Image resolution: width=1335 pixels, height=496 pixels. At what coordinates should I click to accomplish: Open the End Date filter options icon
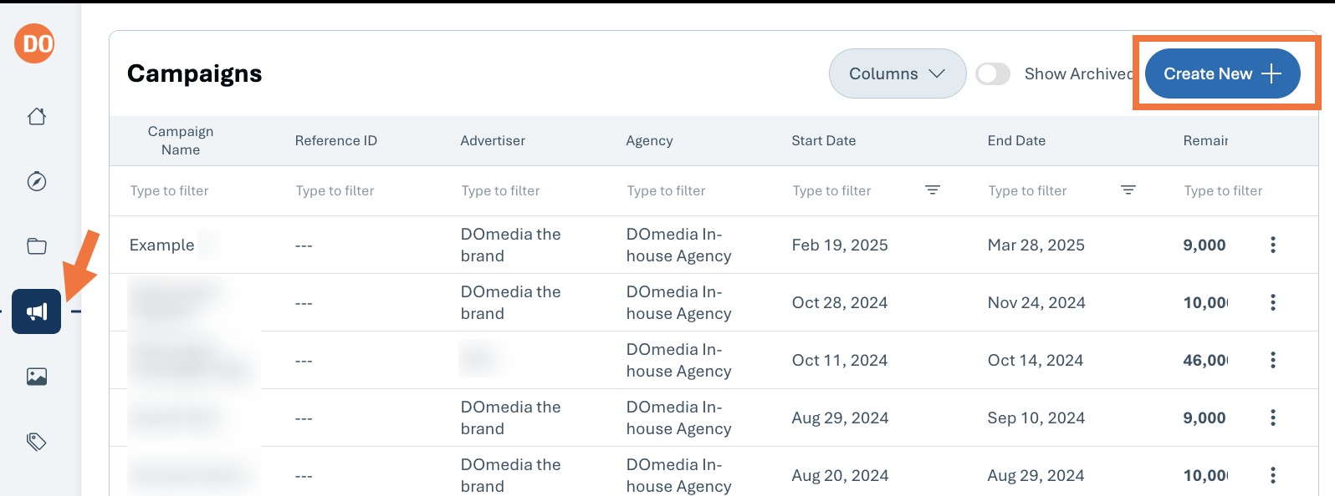tap(1128, 190)
